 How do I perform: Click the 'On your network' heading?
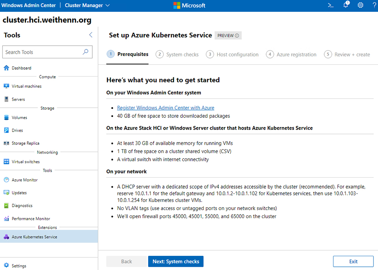[126, 172]
